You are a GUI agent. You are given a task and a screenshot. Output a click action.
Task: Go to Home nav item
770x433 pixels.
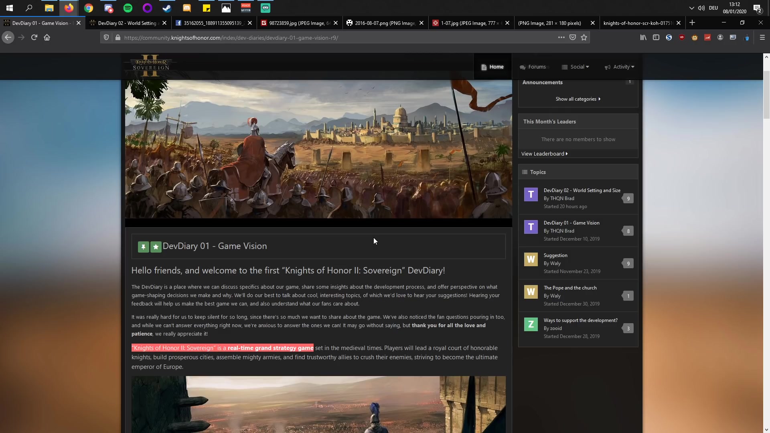pos(492,67)
